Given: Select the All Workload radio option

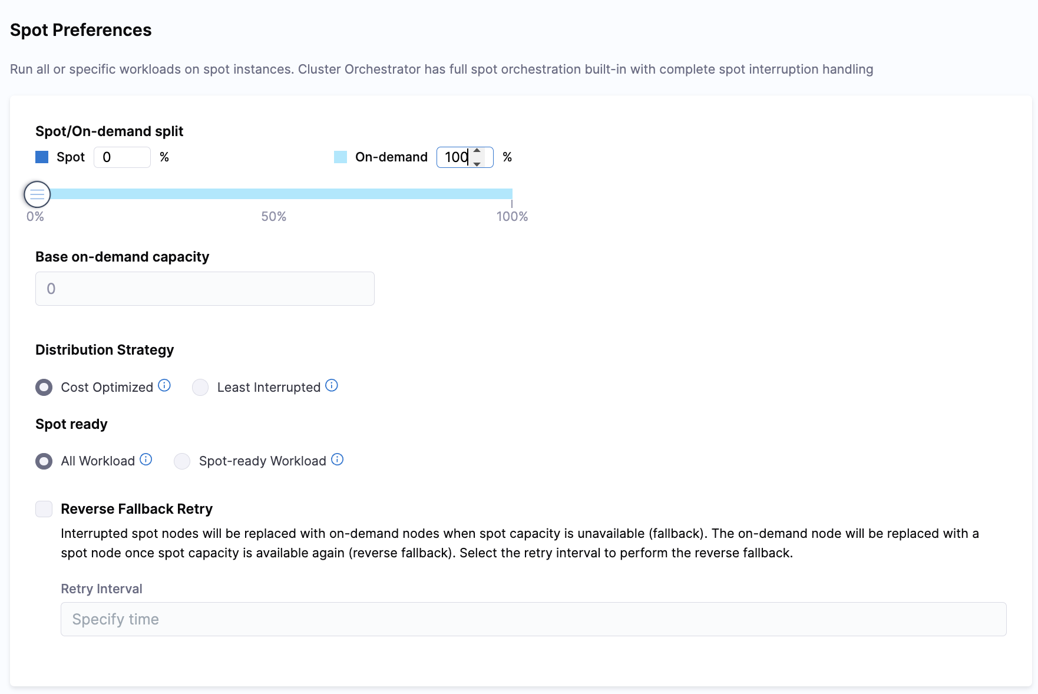Looking at the screenshot, I should [x=44, y=461].
